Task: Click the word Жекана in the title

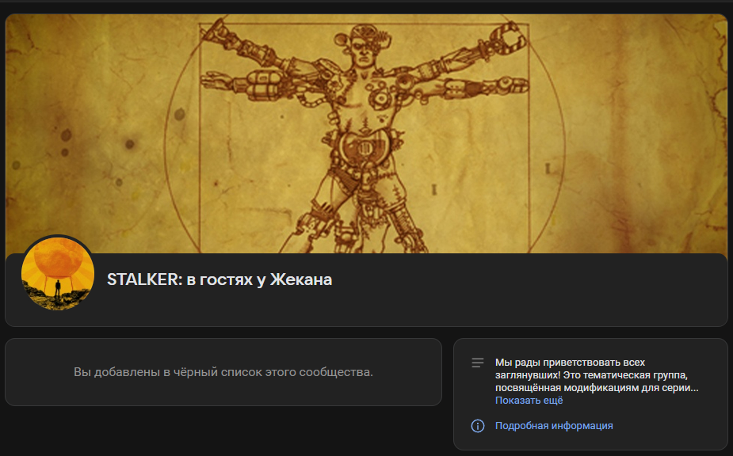Action: click(301, 279)
